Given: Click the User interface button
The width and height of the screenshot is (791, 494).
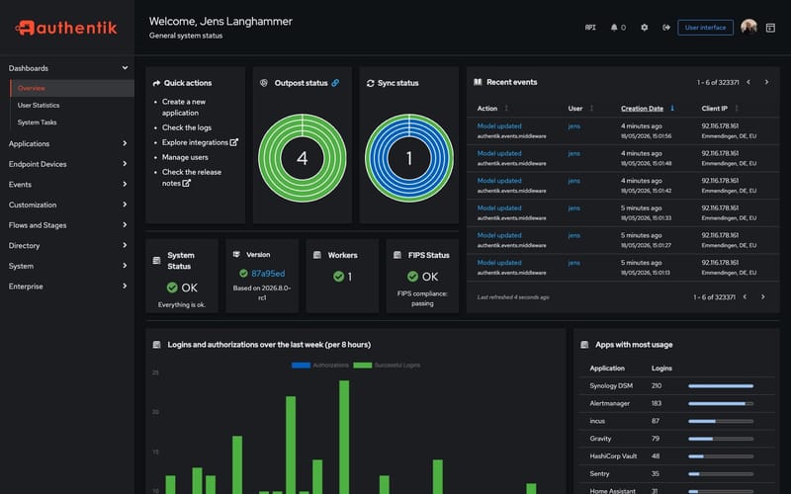Looking at the screenshot, I should [x=705, y=28].
